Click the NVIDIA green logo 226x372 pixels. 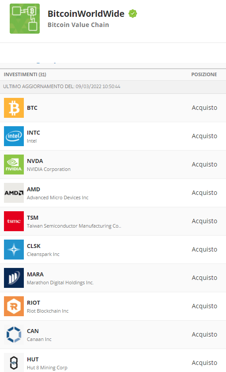(14, 164)
